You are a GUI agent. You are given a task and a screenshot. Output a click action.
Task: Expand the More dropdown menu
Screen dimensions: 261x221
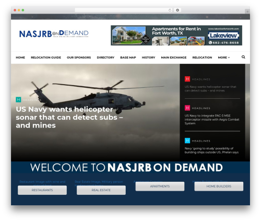click(x=223, y=57)
